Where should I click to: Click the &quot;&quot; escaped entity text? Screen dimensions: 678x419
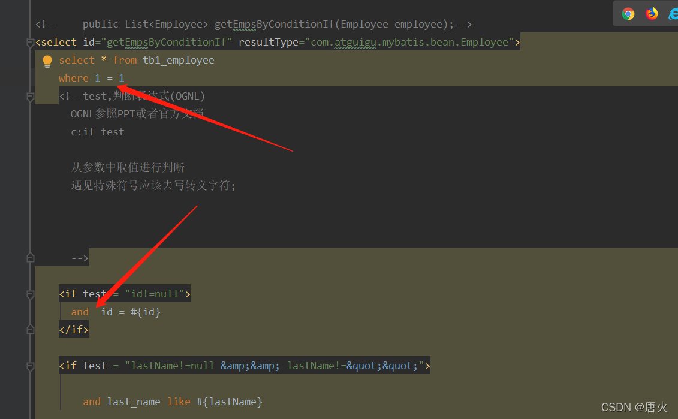382,366
